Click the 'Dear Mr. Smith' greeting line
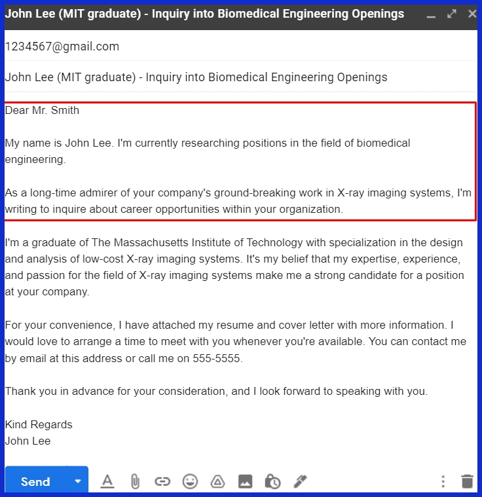This screenshot has width=482, height=497. (42, 110)
